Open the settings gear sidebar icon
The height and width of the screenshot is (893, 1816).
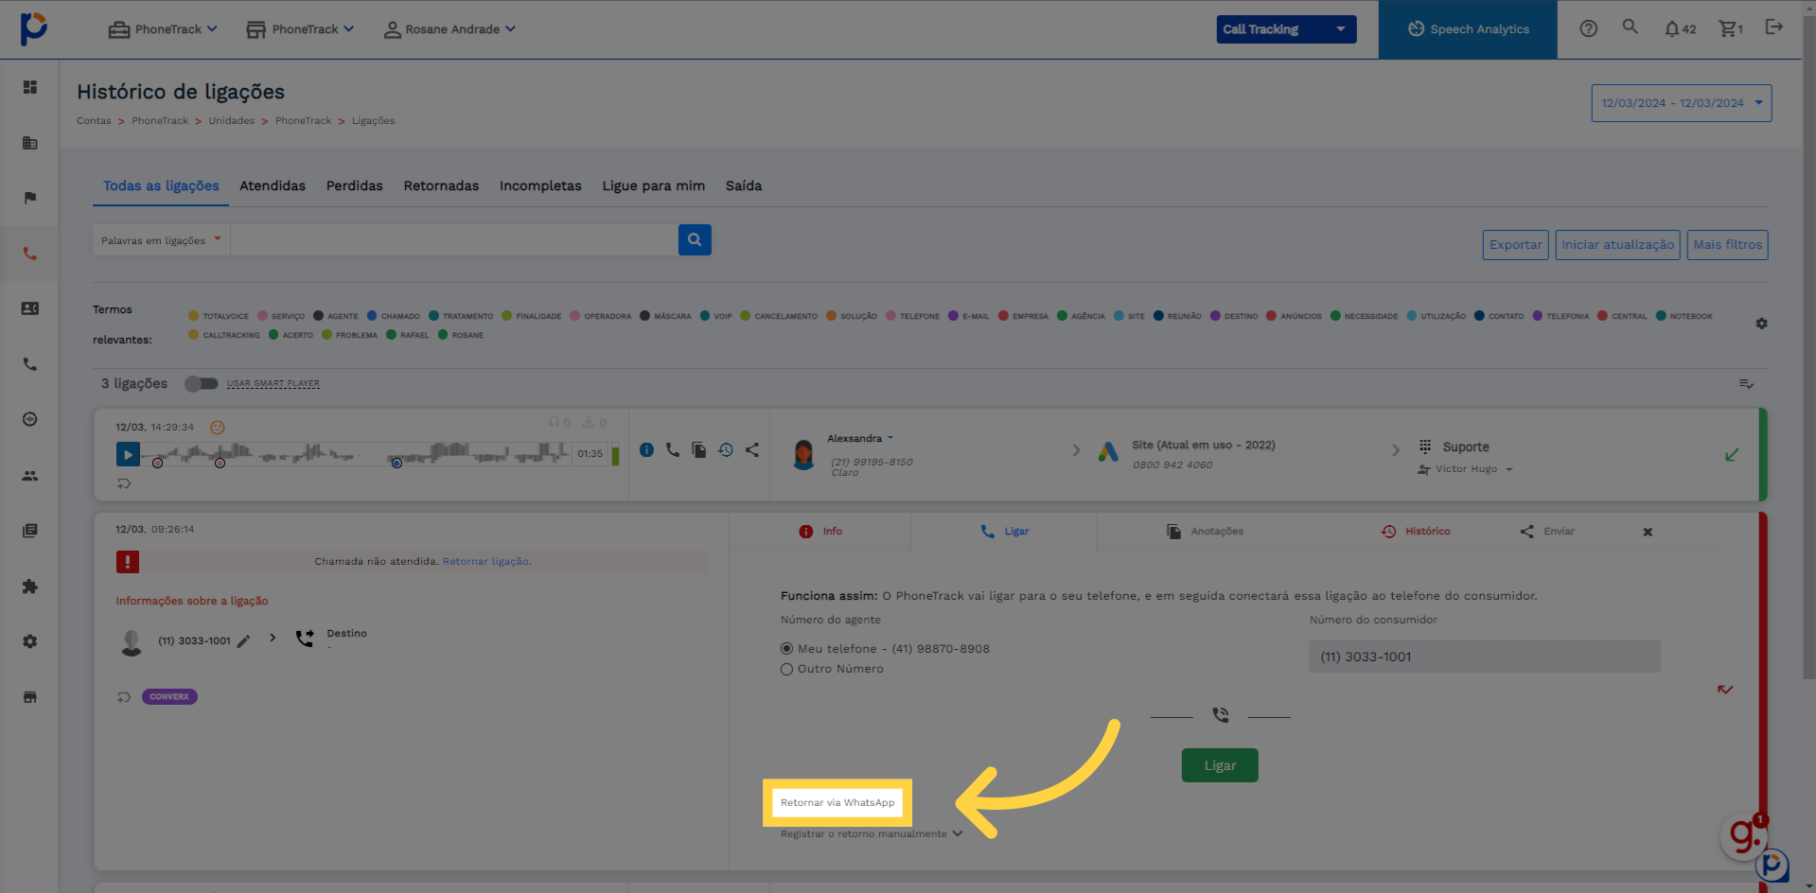30,641
